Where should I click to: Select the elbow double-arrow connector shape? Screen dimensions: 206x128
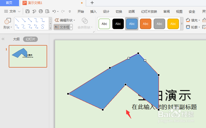17,27
